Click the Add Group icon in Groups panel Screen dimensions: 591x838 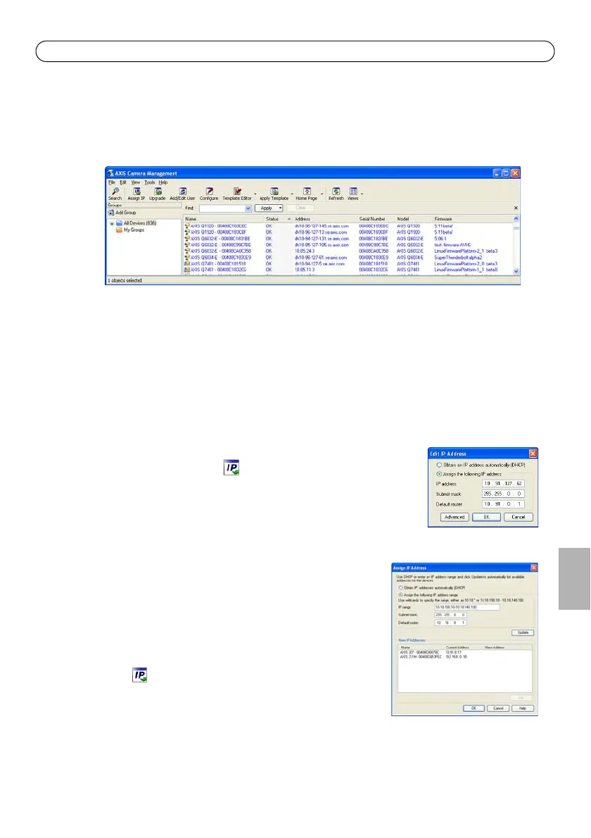(111, 213)
